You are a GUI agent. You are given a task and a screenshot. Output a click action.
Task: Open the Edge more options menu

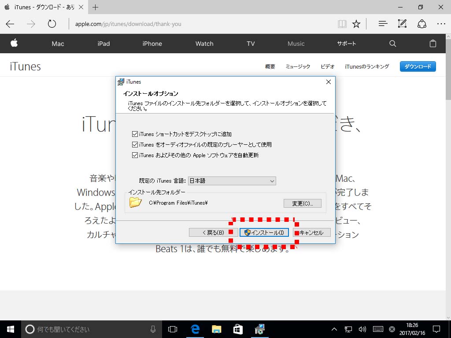(x=441, y=24)
